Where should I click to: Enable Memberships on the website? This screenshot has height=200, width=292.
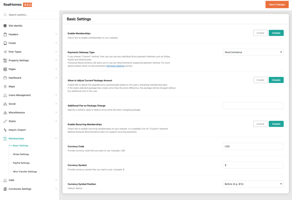click(260, 33)
